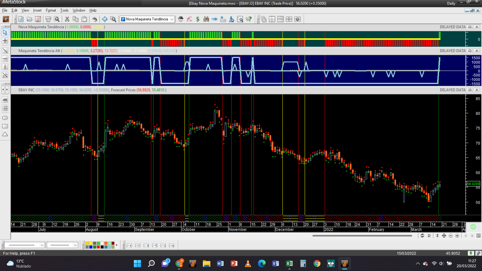Open the Explorer binoculars tool
The image size is (482, 271).
pyautogui.click(x=206, y=19)
